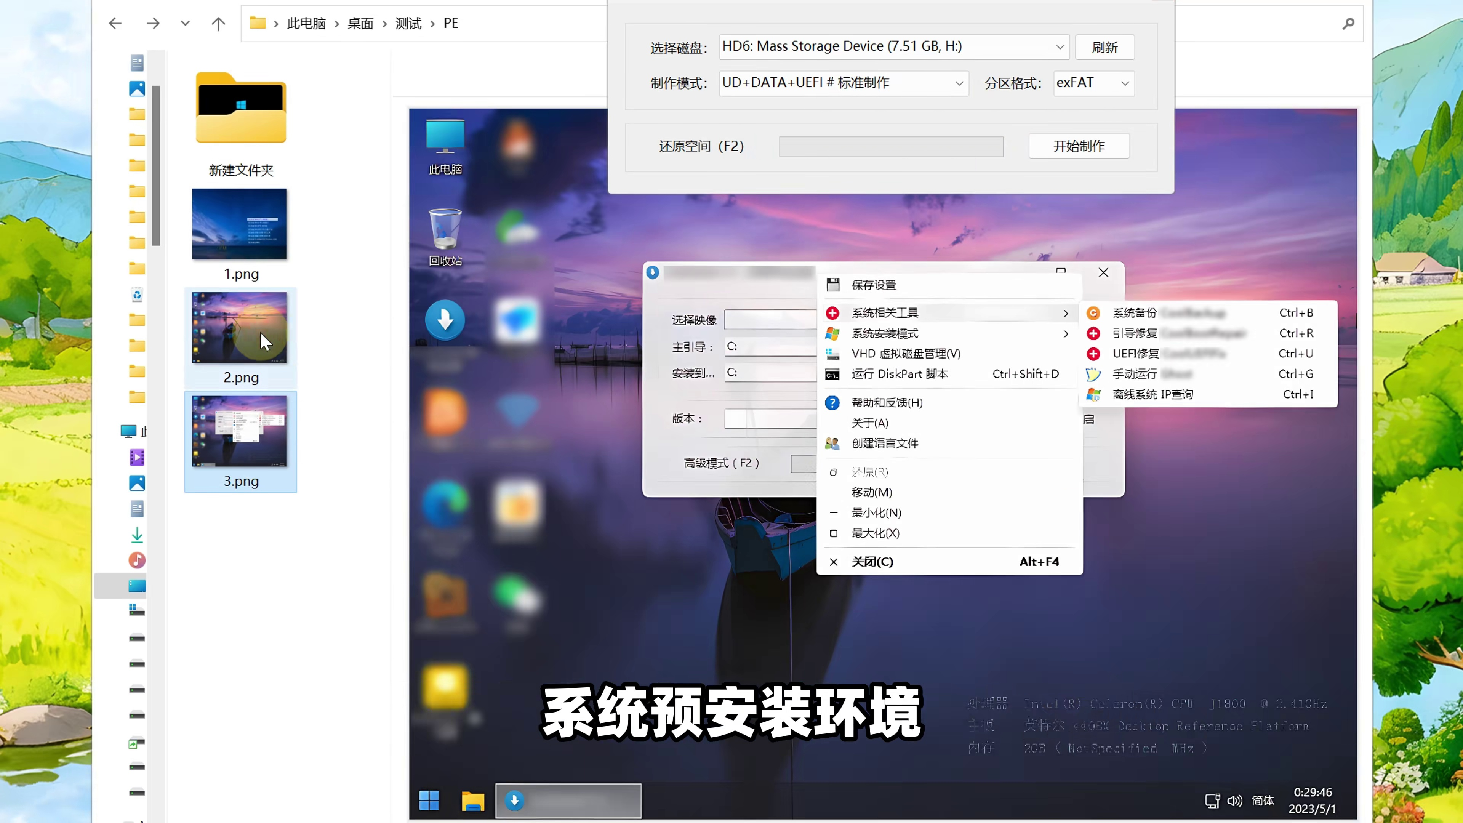Open the 分区格式 exFAT dropdown
This screenshot has width=1463, height=823.
1125,83
